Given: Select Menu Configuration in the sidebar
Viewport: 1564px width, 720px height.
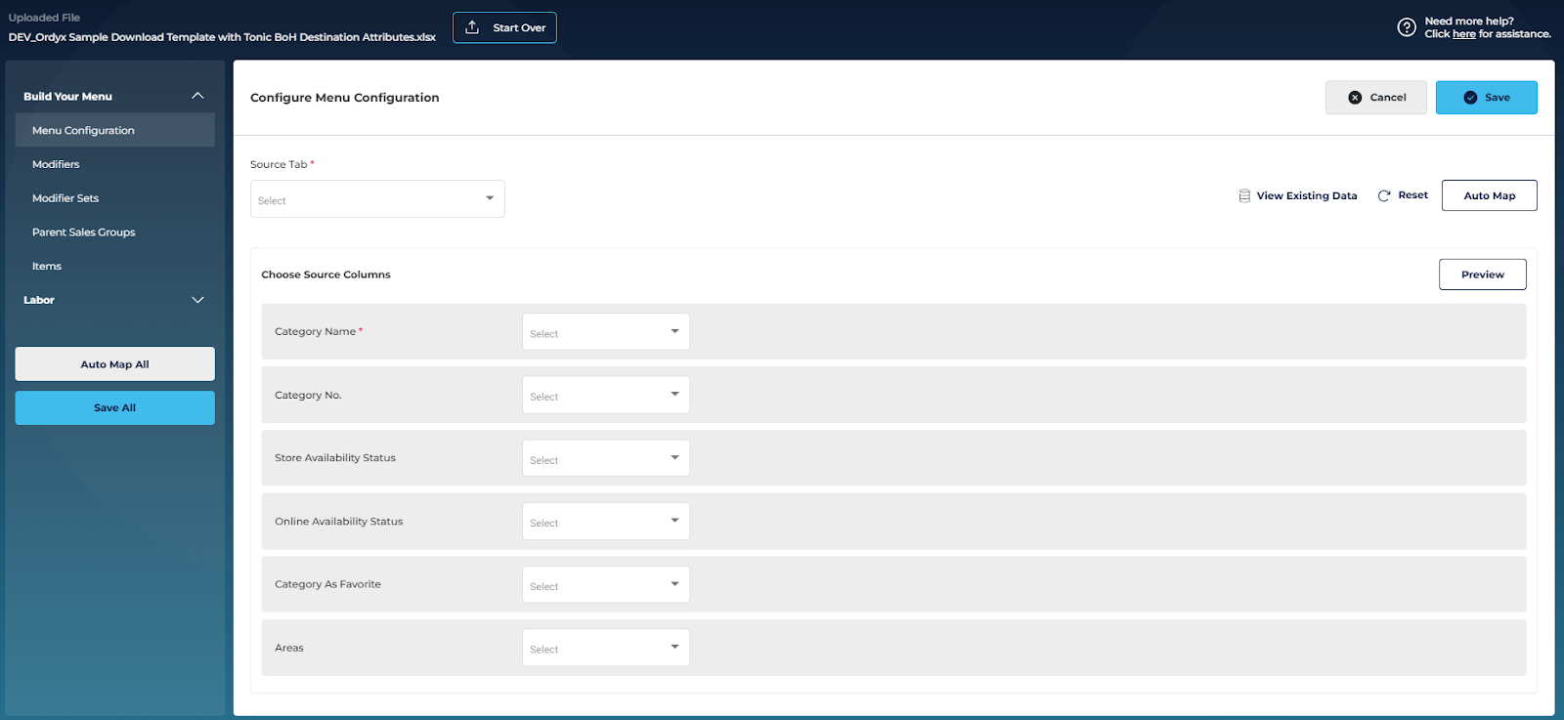Looking at the screenshot, I should (x=115, y=130).
